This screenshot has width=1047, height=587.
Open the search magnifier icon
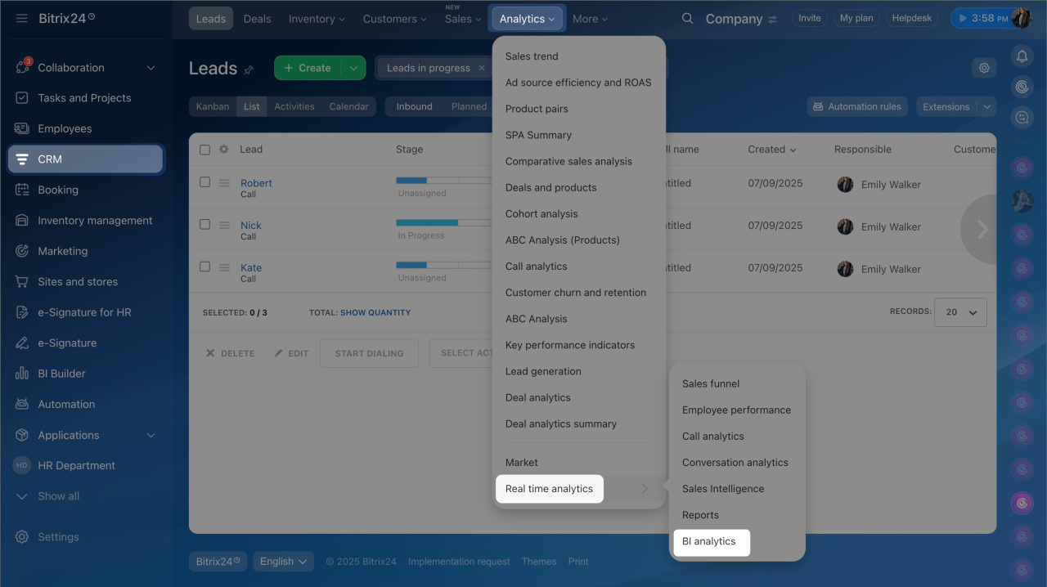[x=687, y=19]
